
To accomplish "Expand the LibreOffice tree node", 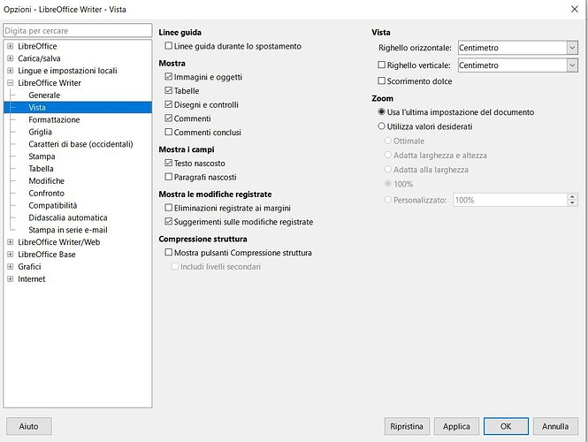I will (11, 47).
